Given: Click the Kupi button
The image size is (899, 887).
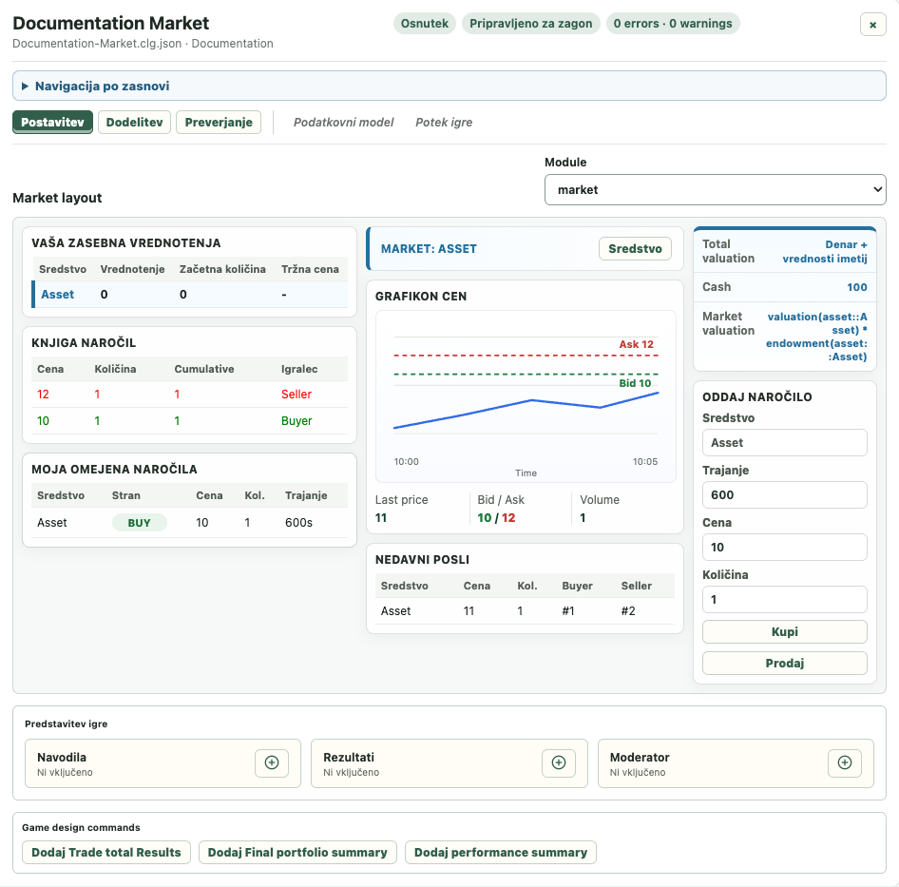Looking at the screenshot, I should coord(784,631).
